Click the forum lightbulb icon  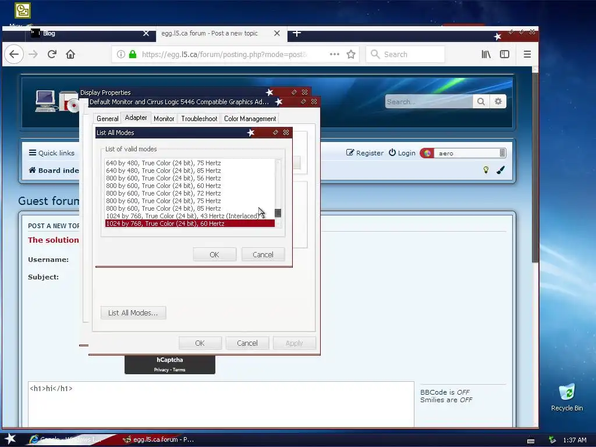click(486, 170)
